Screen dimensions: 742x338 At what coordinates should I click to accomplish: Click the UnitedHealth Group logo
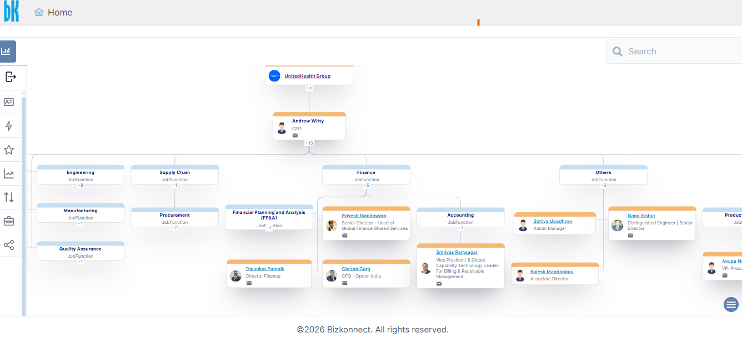(274, 76)
